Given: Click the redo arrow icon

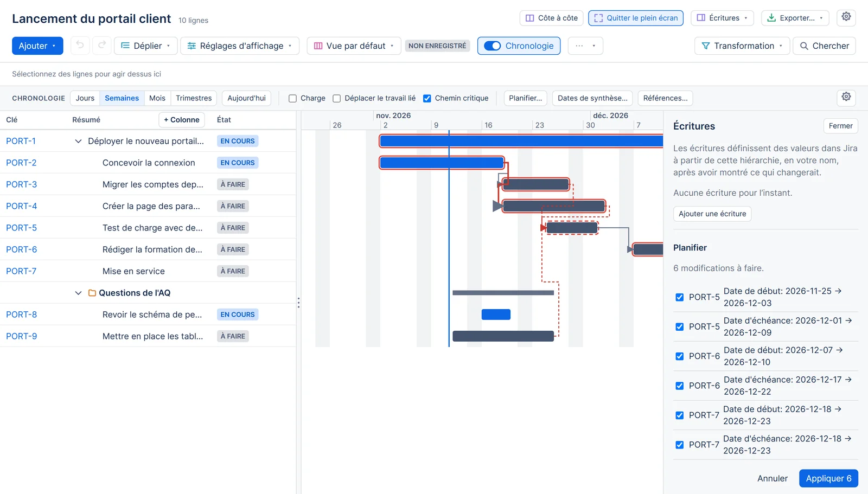Looking at the screenshot, I should coord(102,46).
